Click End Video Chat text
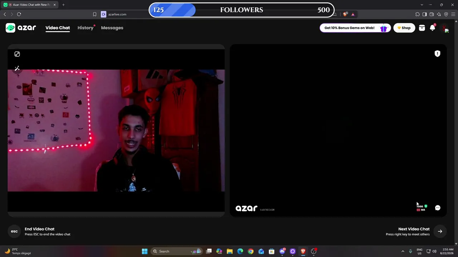The height and width of the screenshot is (257, 458). 39,229
